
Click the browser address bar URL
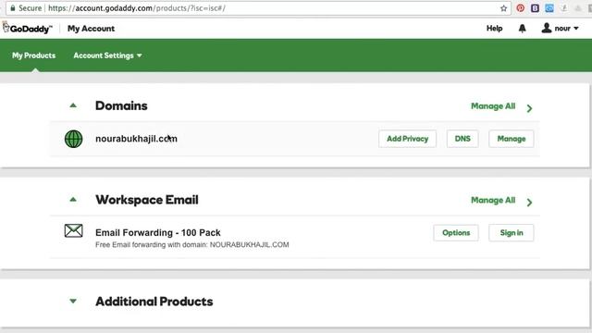[x=137, y=8]
